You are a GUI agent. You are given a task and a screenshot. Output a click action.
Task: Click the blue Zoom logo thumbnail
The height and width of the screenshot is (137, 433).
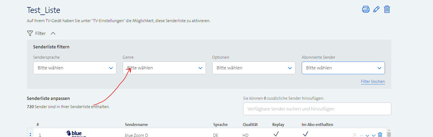(76, 134)
